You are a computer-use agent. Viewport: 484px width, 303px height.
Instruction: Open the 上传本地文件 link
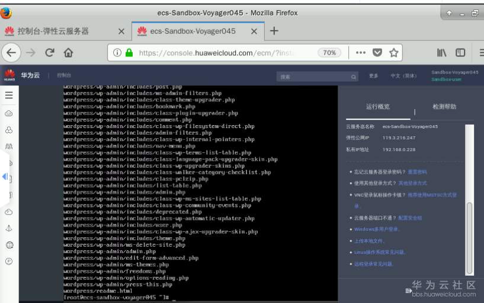[x=368, y=241]
